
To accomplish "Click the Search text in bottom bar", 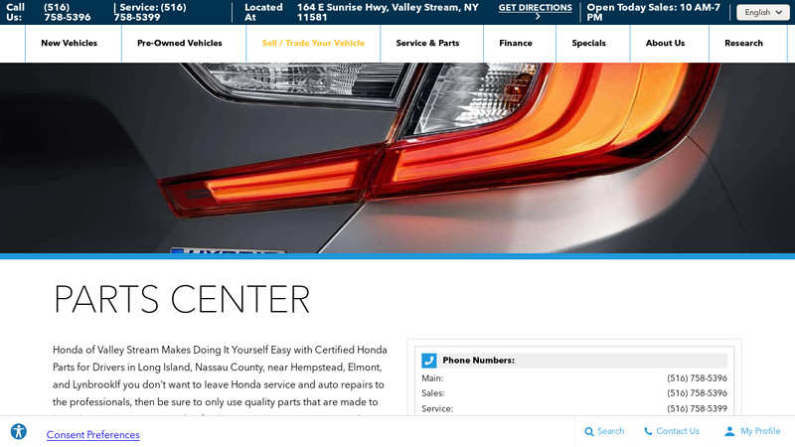I will click(610, 431).
